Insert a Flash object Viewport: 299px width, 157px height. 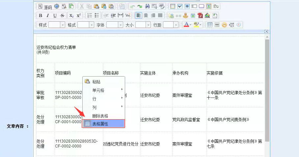[200, 15]
